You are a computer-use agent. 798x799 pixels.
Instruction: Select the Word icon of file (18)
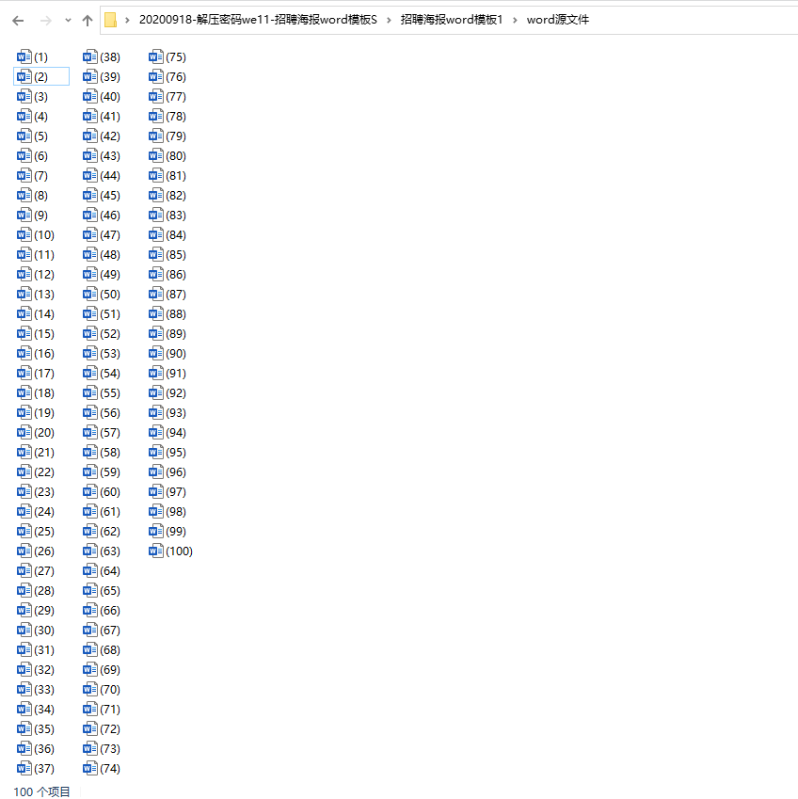(24, 392)
